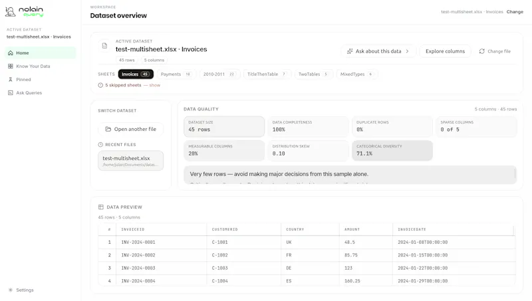The width and height of the screenshot is (532, 301).
Task: Switch to the Payments sheet tab
Action: (176, 74)
